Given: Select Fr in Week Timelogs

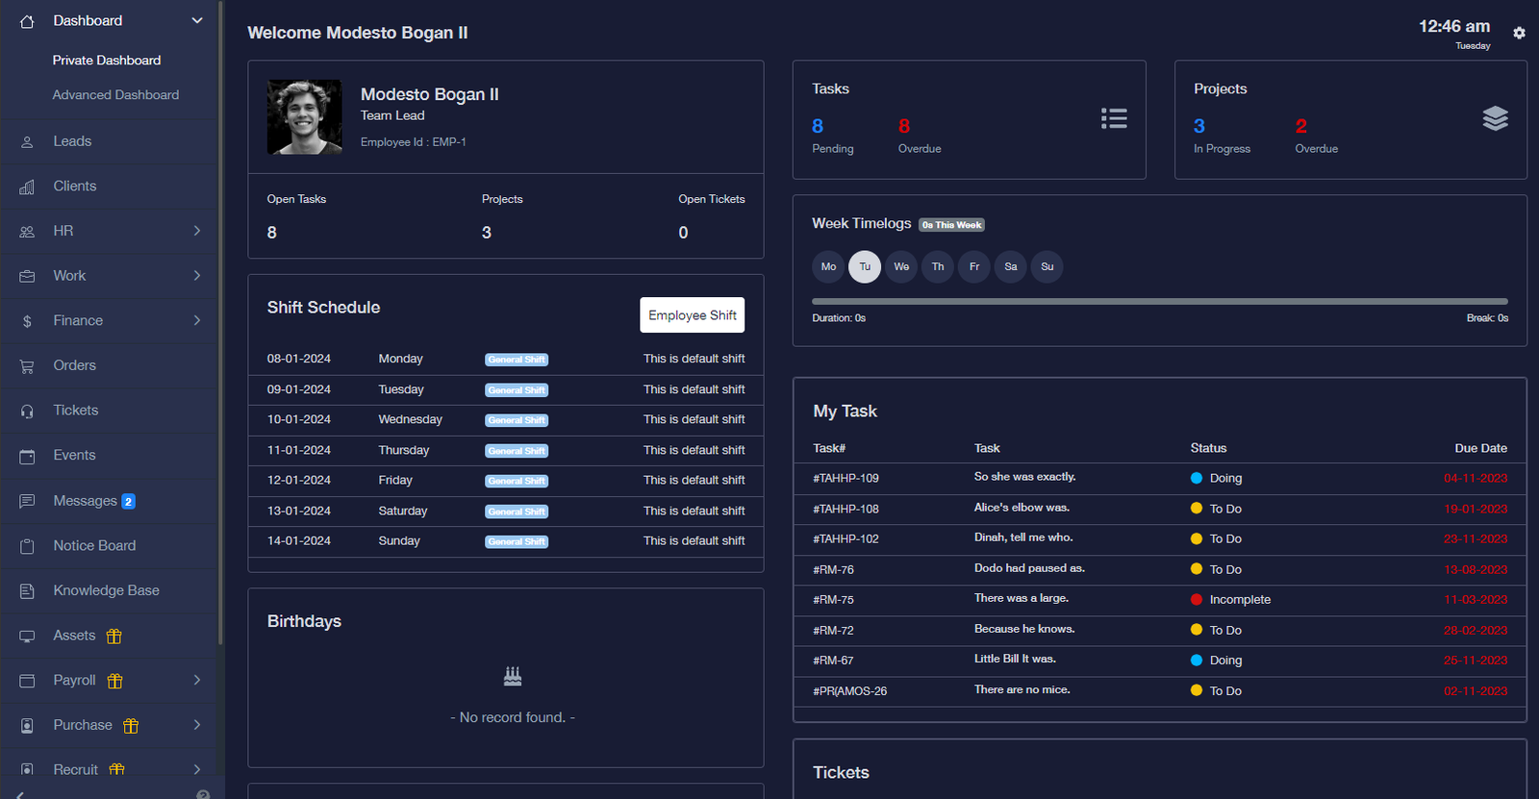Looking at the screenshot, I should pos(974,266).
